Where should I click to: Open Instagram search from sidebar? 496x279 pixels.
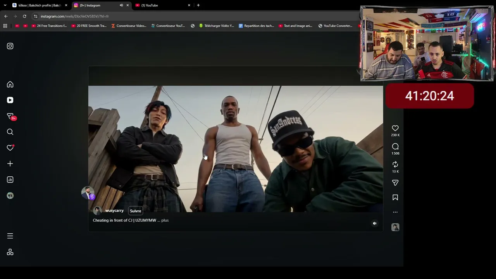click(10, 132)
